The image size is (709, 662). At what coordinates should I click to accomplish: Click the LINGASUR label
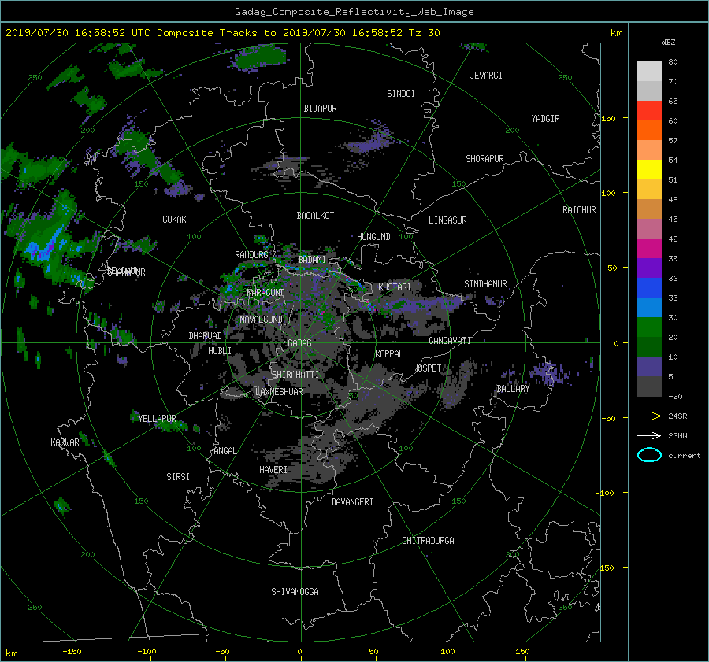(x=447, y=220)
